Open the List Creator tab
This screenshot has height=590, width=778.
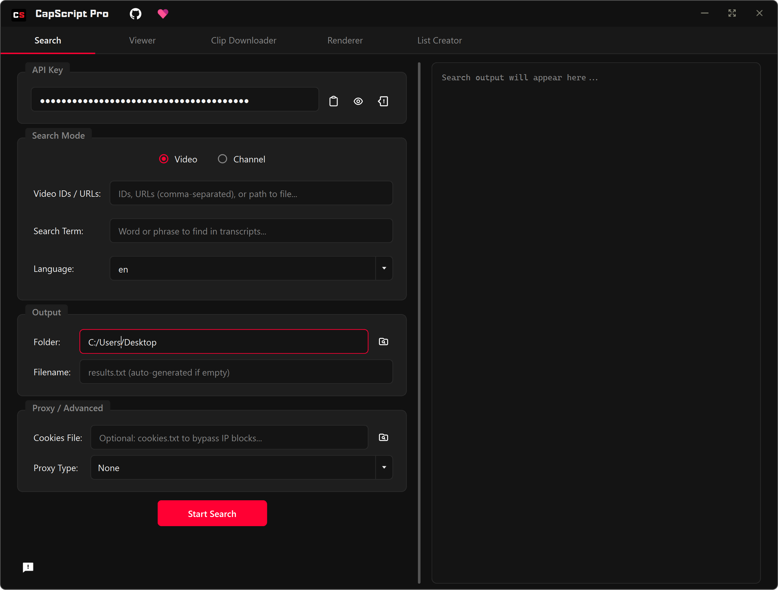point(440,40)
